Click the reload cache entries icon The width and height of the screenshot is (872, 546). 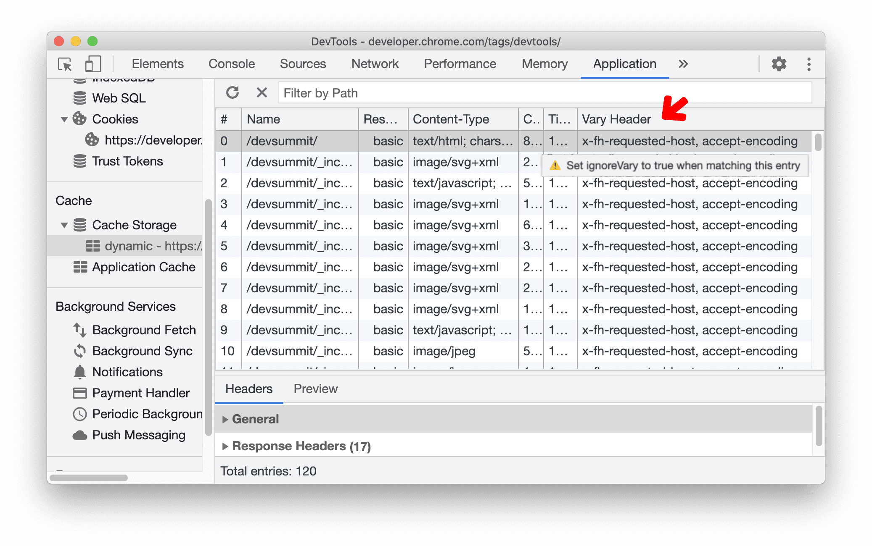click(x=233, y=93)
